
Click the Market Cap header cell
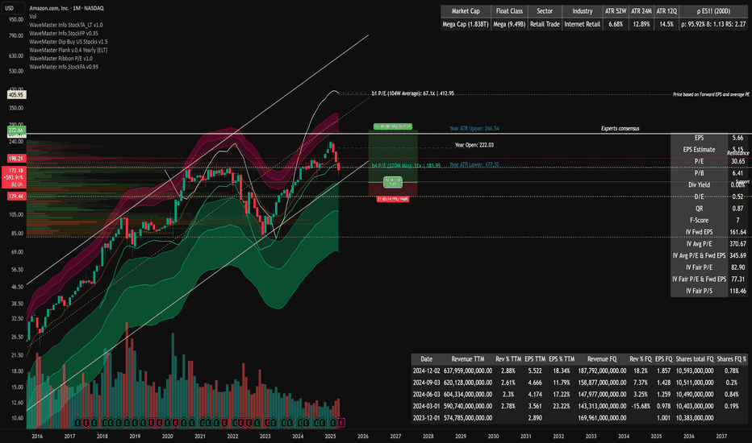(x=466, y=11)
